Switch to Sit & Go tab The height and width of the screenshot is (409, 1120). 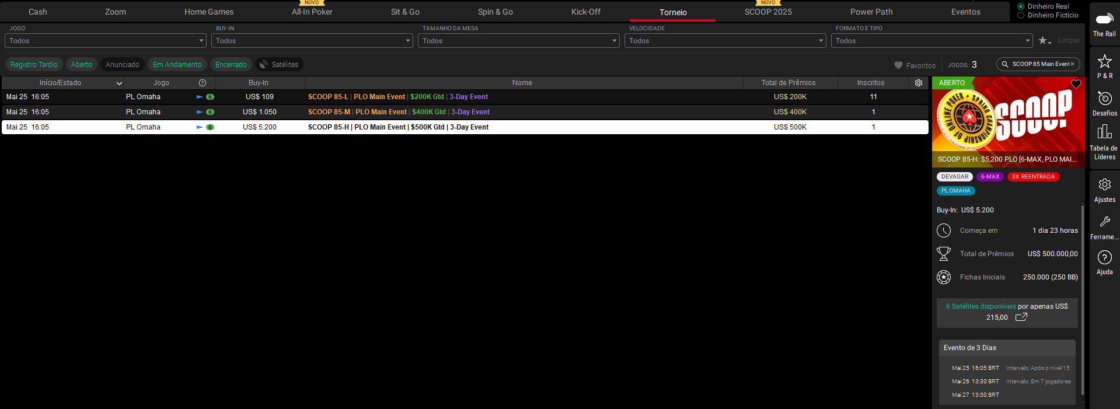pyautogui.click(x=405, y=12)
